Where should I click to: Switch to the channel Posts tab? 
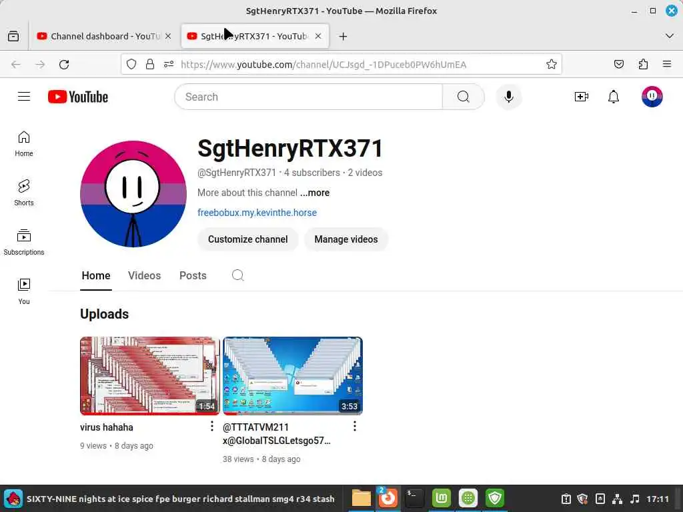[193, 275]
